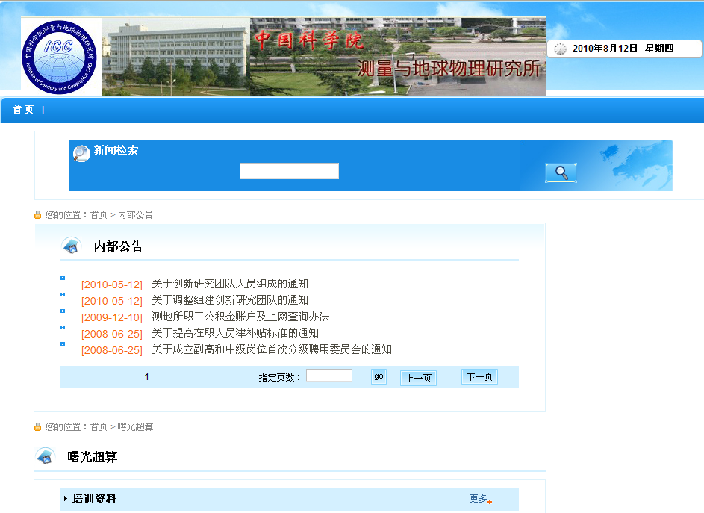The height and width of the screenshot is (513, 704).
Task: Click bullet icon for 关于成立副高和中级岗位首次分级聘用委员会的通知
Action: 63,343
